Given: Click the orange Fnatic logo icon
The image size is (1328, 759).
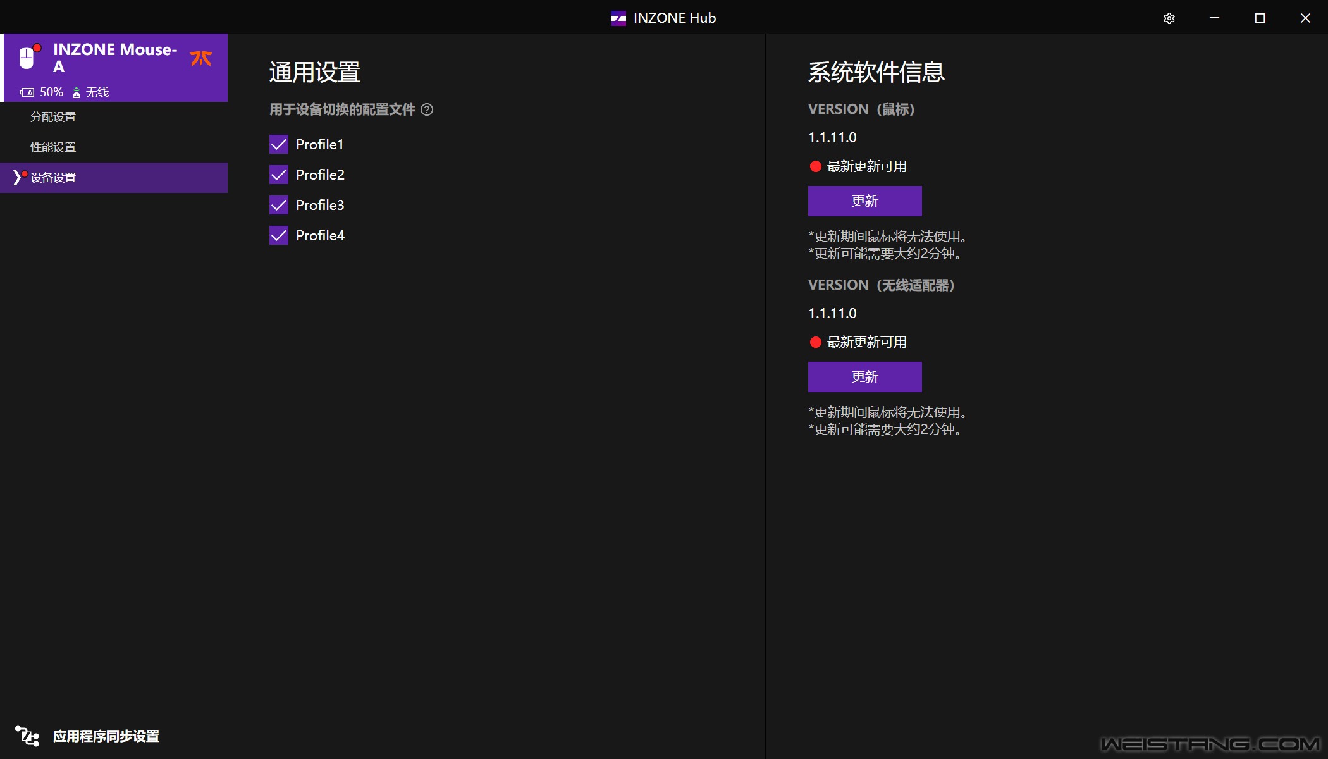Looking at the screenshot, I should click(201, 58).
